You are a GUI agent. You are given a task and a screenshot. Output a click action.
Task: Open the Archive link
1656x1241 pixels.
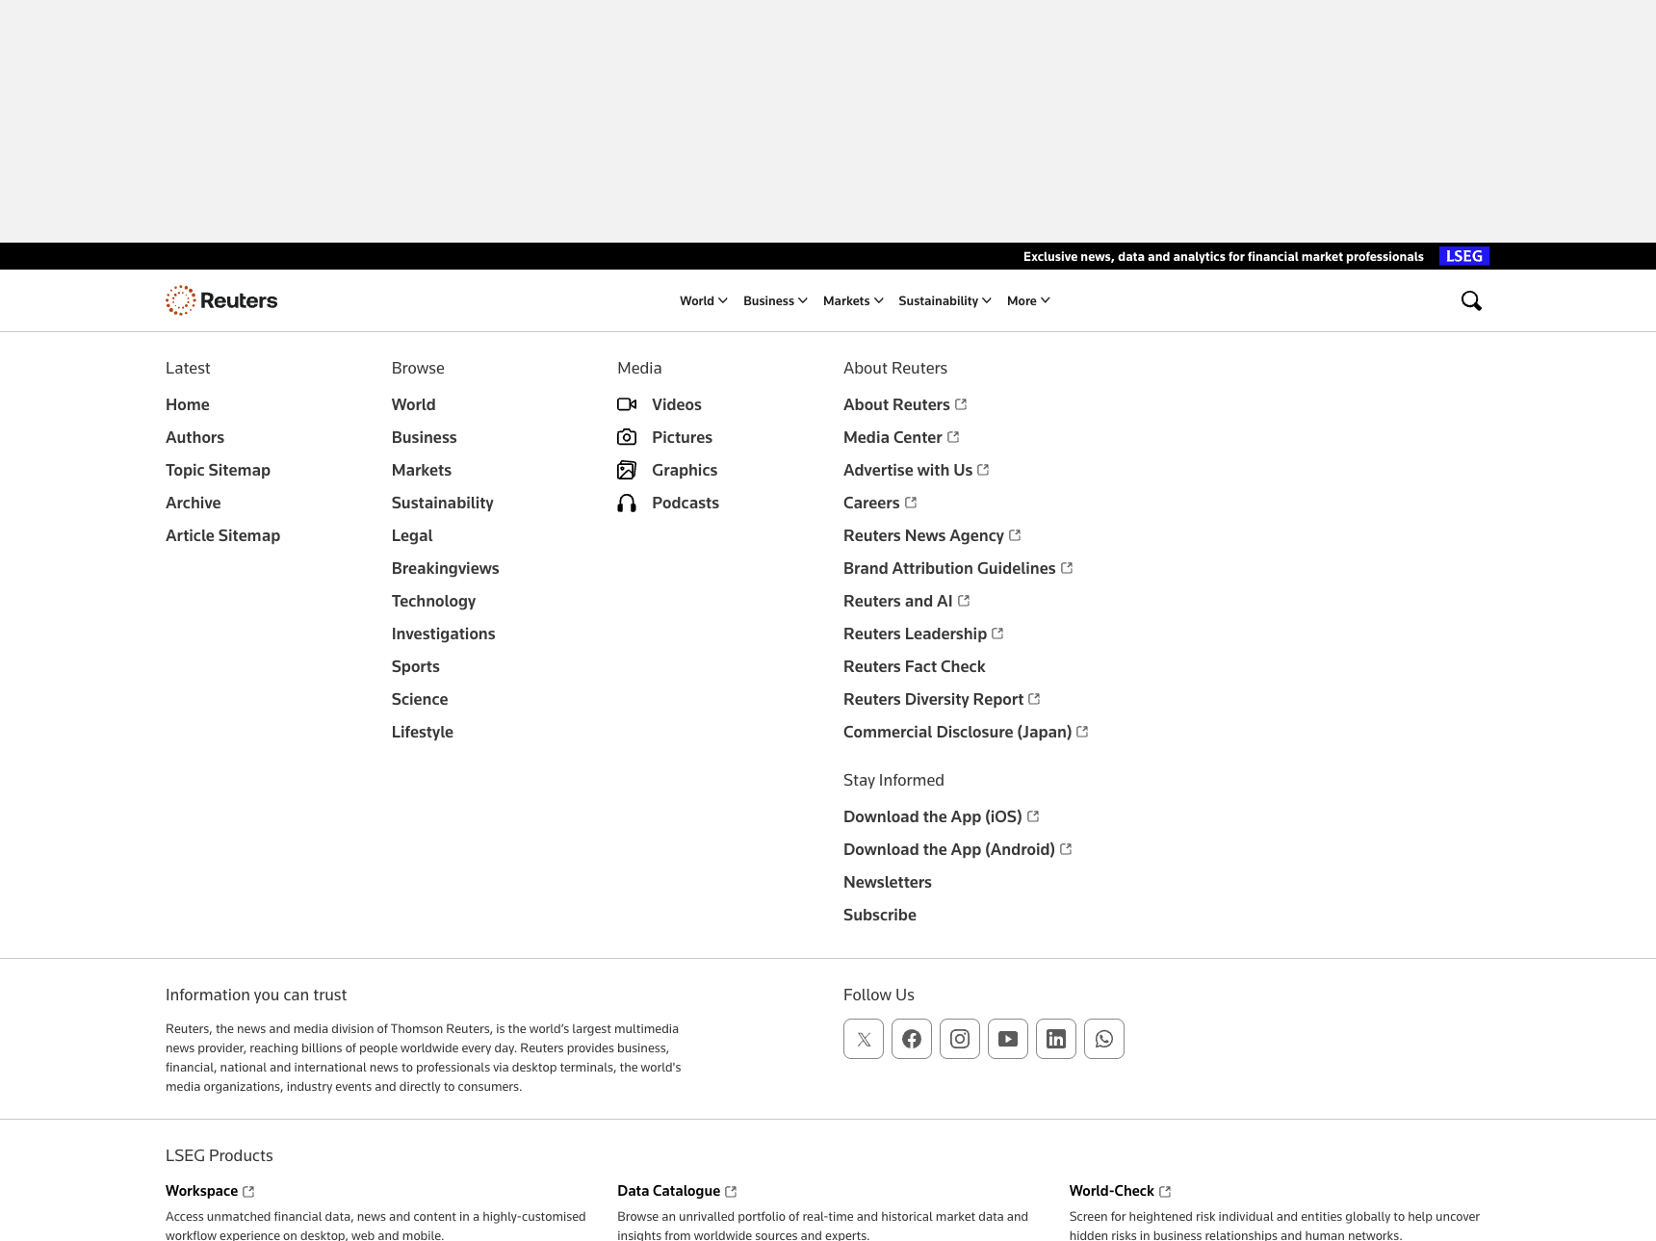point(194,503)
